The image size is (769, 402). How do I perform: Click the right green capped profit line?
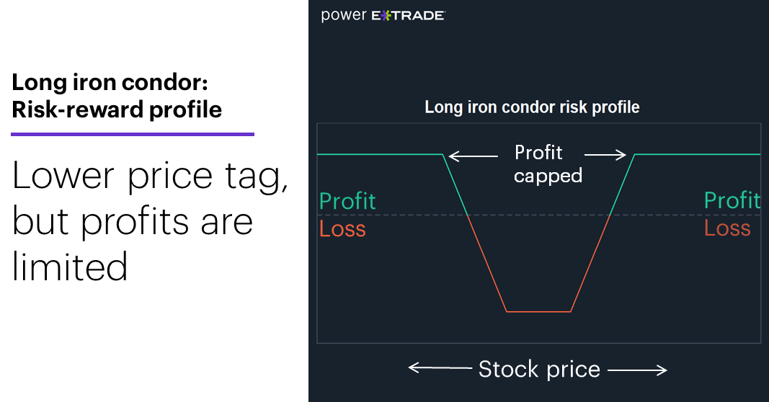[698, 154]
